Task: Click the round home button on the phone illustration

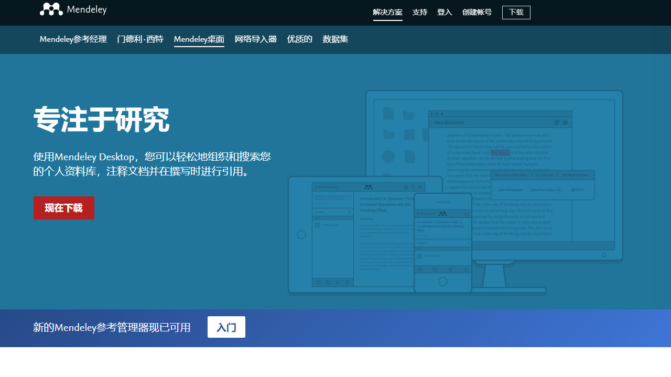Action: point(443,282)
